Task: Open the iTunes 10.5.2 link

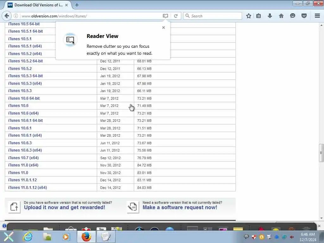Action: point(20,69)
